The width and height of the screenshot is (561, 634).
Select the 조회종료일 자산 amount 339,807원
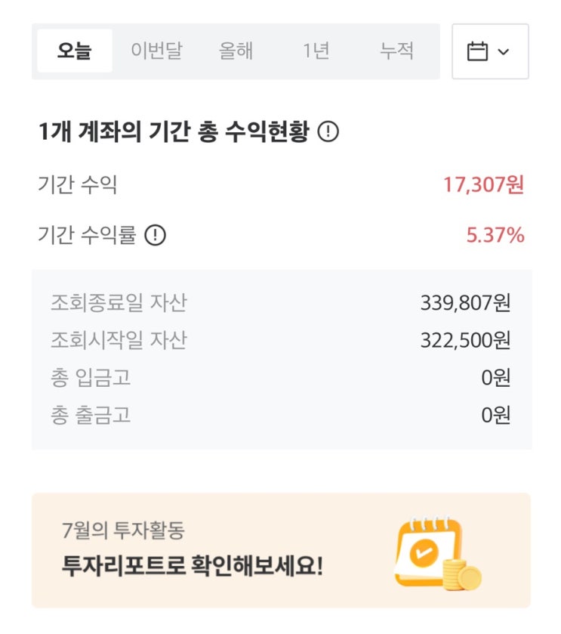(x=465, y=303)
